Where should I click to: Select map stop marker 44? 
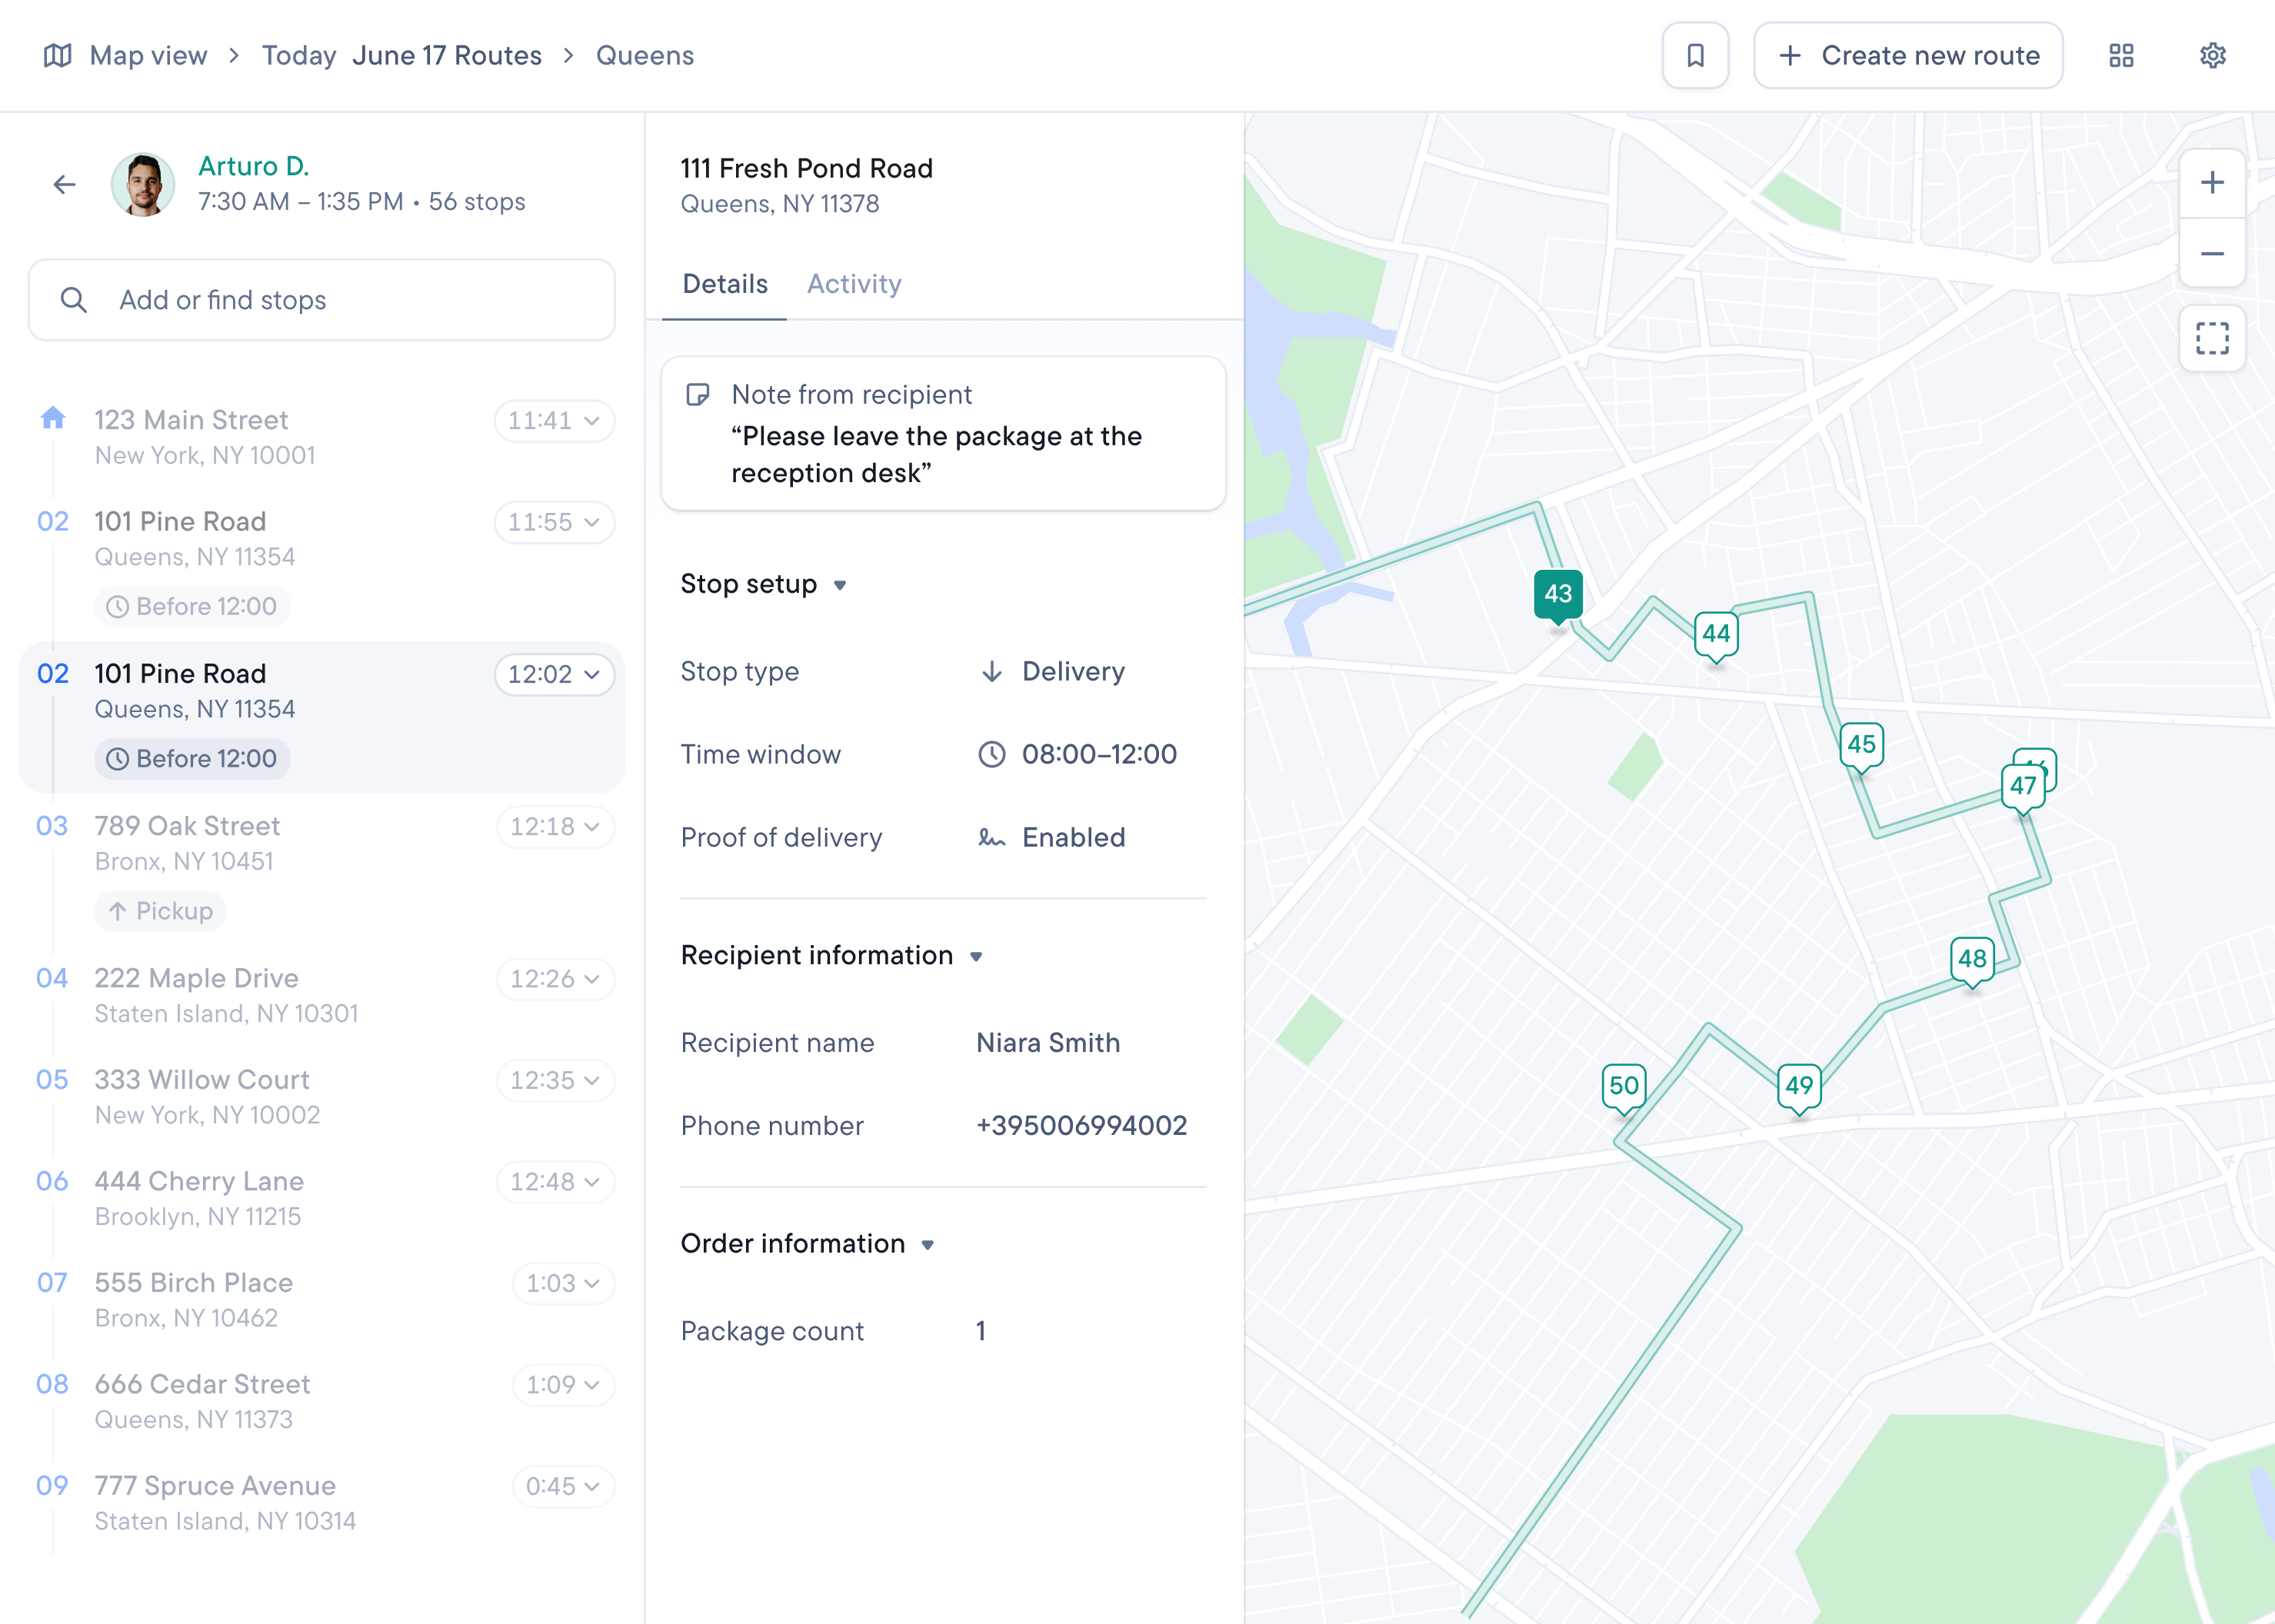pyautogui.click(x=1716, y=636)
